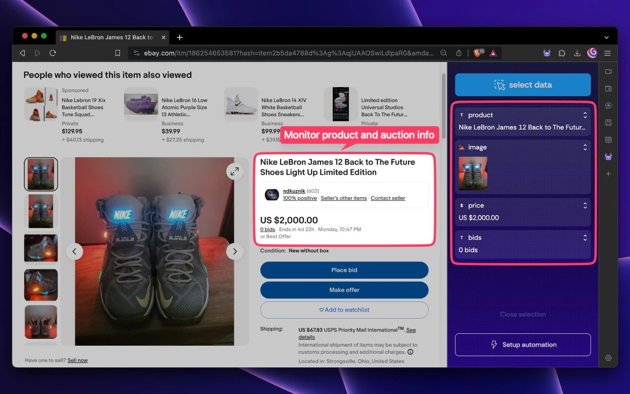Go back using the browser back arrow
The height and width of the screenshot is (394, 630).
tap(22, 53)
